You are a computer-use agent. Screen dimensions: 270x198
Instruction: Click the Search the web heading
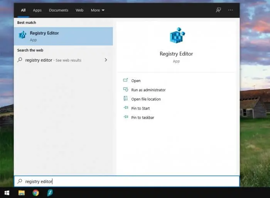[30, 50]
